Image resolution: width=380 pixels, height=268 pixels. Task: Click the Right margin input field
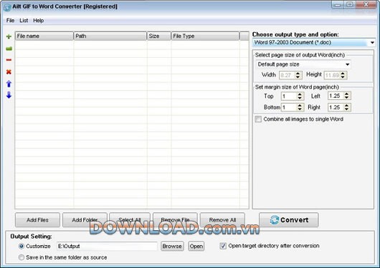point(336,107)
